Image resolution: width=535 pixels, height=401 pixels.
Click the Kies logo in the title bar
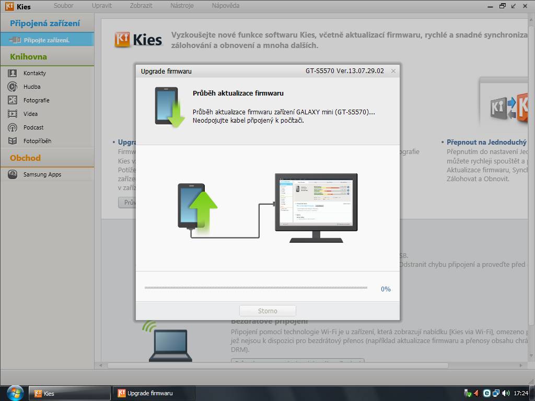[9, 6]
